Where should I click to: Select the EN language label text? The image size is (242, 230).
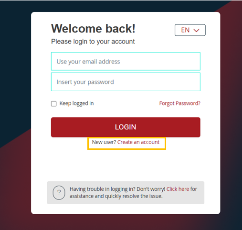pos(185,30)
